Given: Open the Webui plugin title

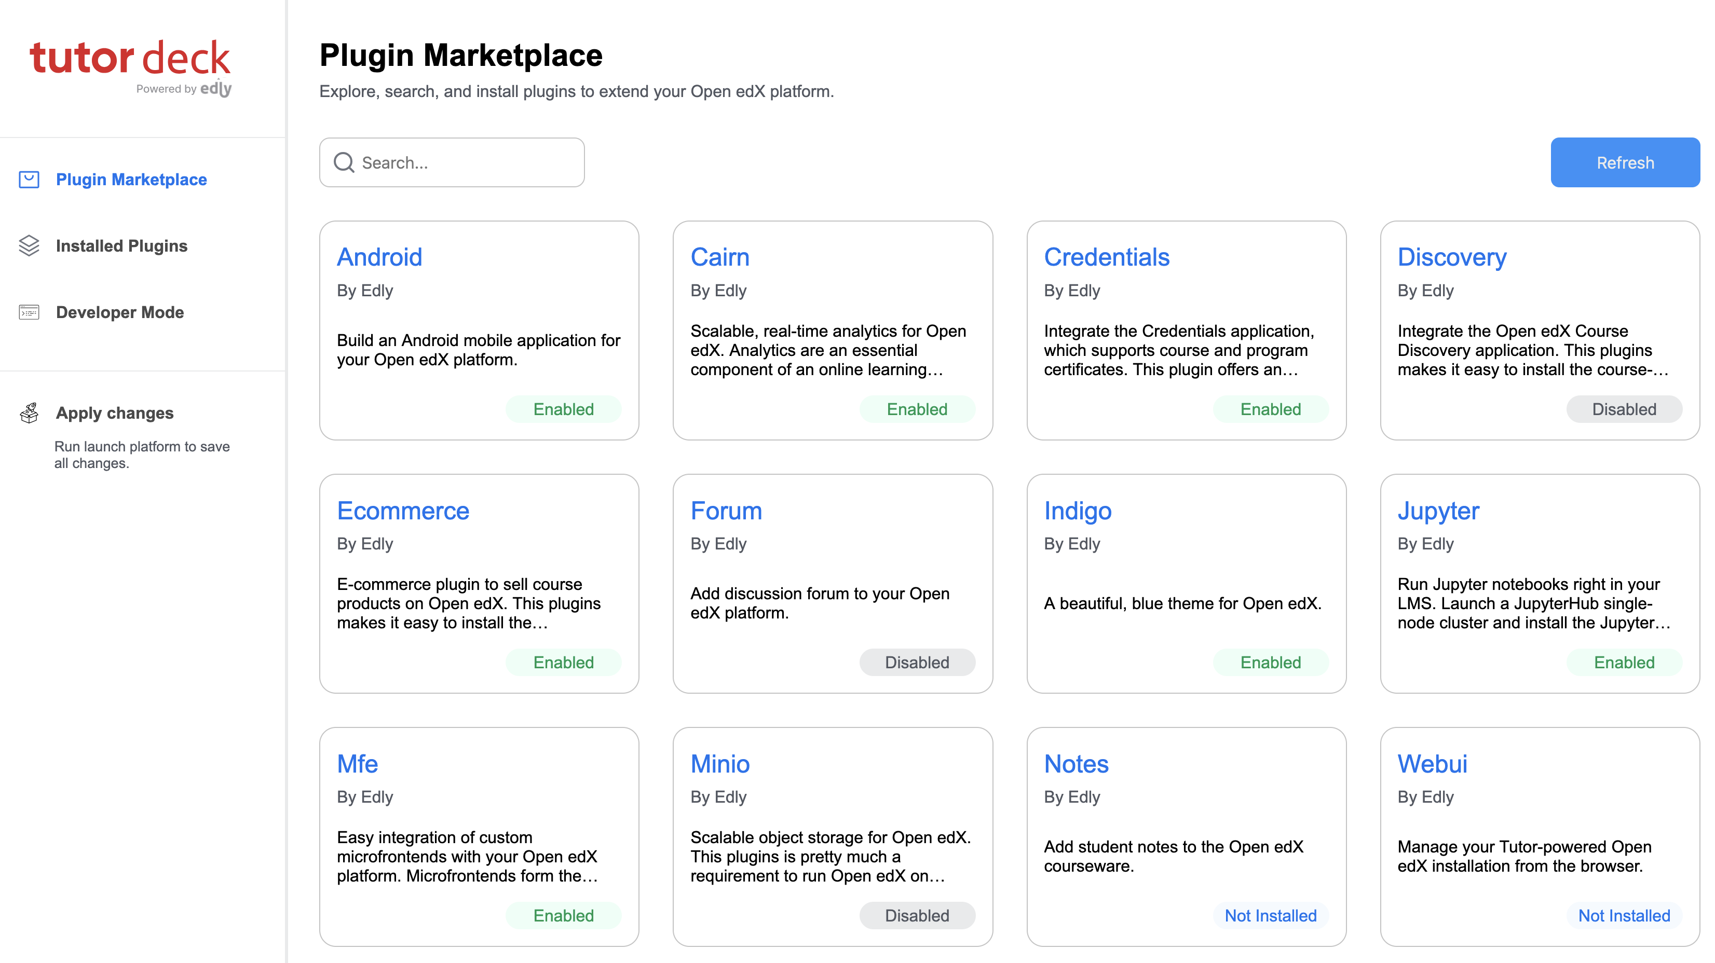Looking at the screenshot, I should tap(1432, 763).
